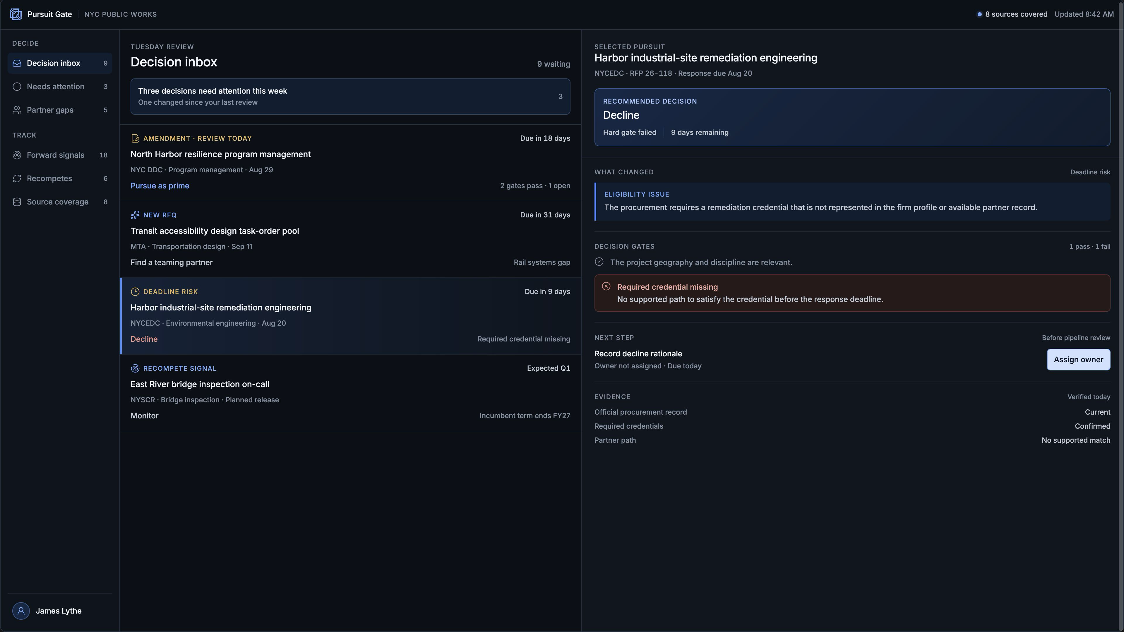This screenshot has height=632, width=1124.
Task: Select the Needs attention alert icon
Action: [17, 87]
